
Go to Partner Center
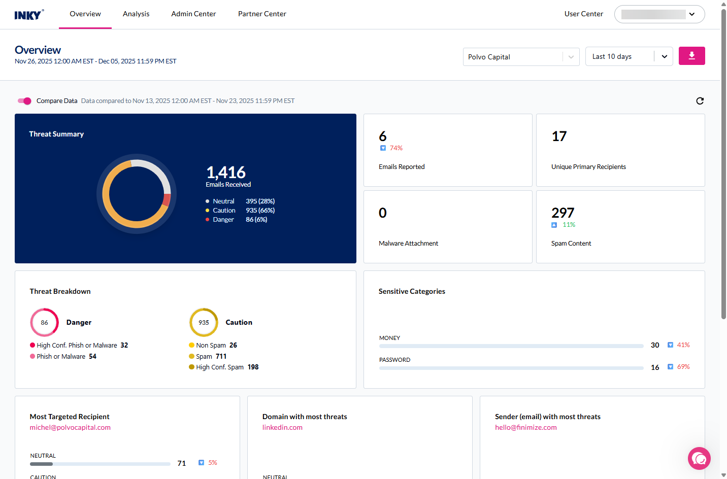pos(262,14)
